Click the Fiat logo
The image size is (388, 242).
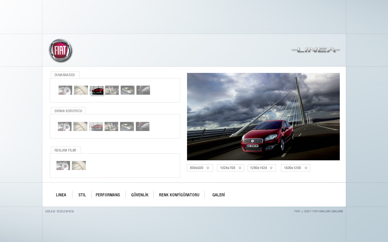point(61,51)
